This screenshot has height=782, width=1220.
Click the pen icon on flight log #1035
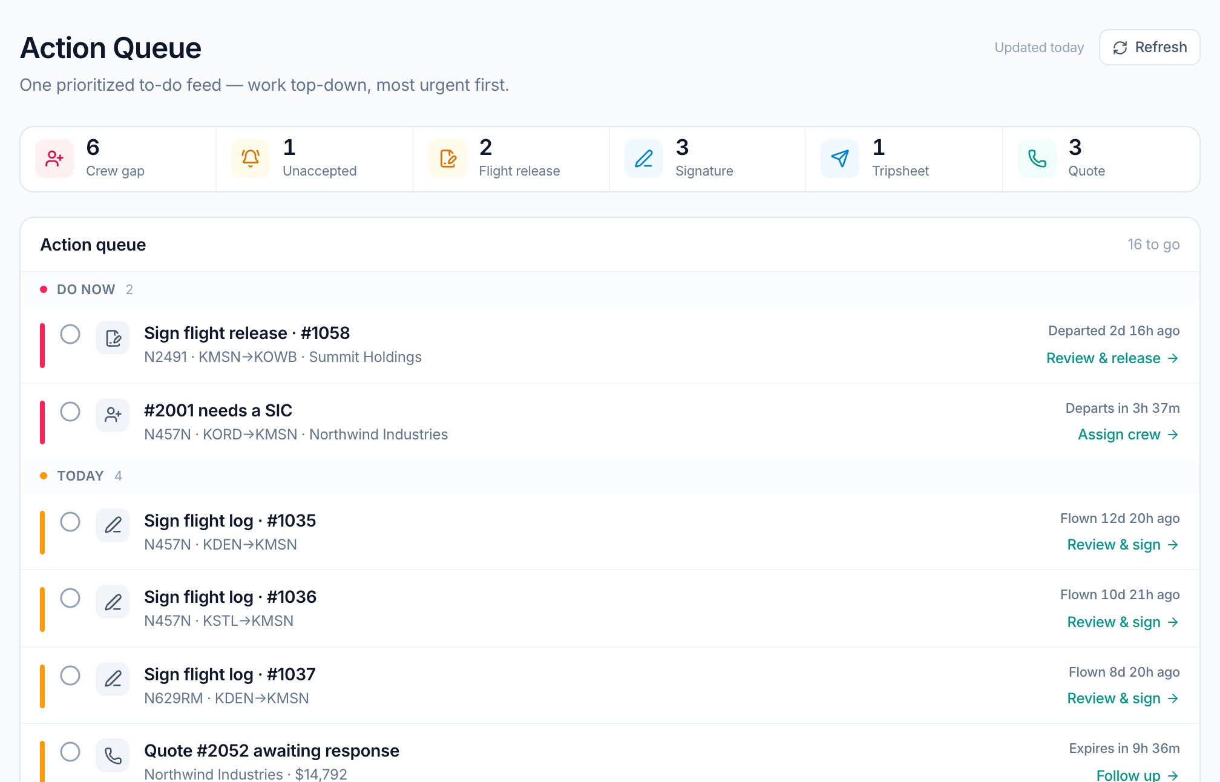pos(113,525)
